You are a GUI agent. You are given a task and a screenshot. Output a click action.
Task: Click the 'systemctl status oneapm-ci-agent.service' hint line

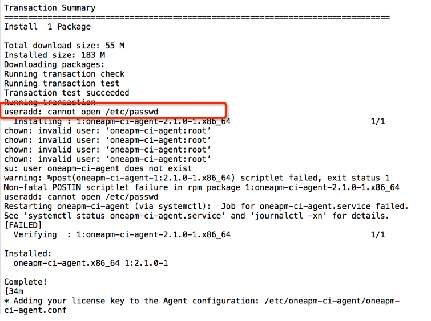pos(196,216)
